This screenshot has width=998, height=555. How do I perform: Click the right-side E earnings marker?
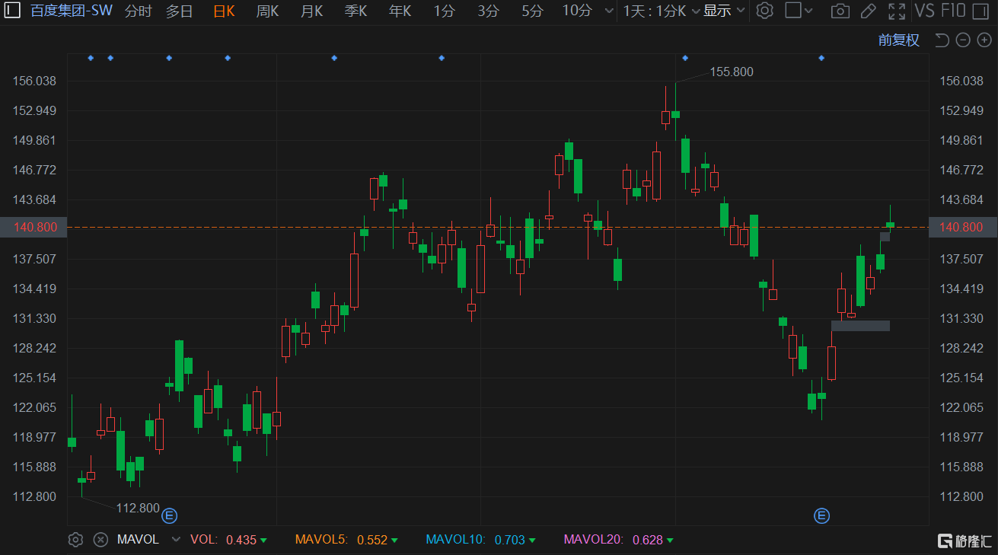(821, 516)
